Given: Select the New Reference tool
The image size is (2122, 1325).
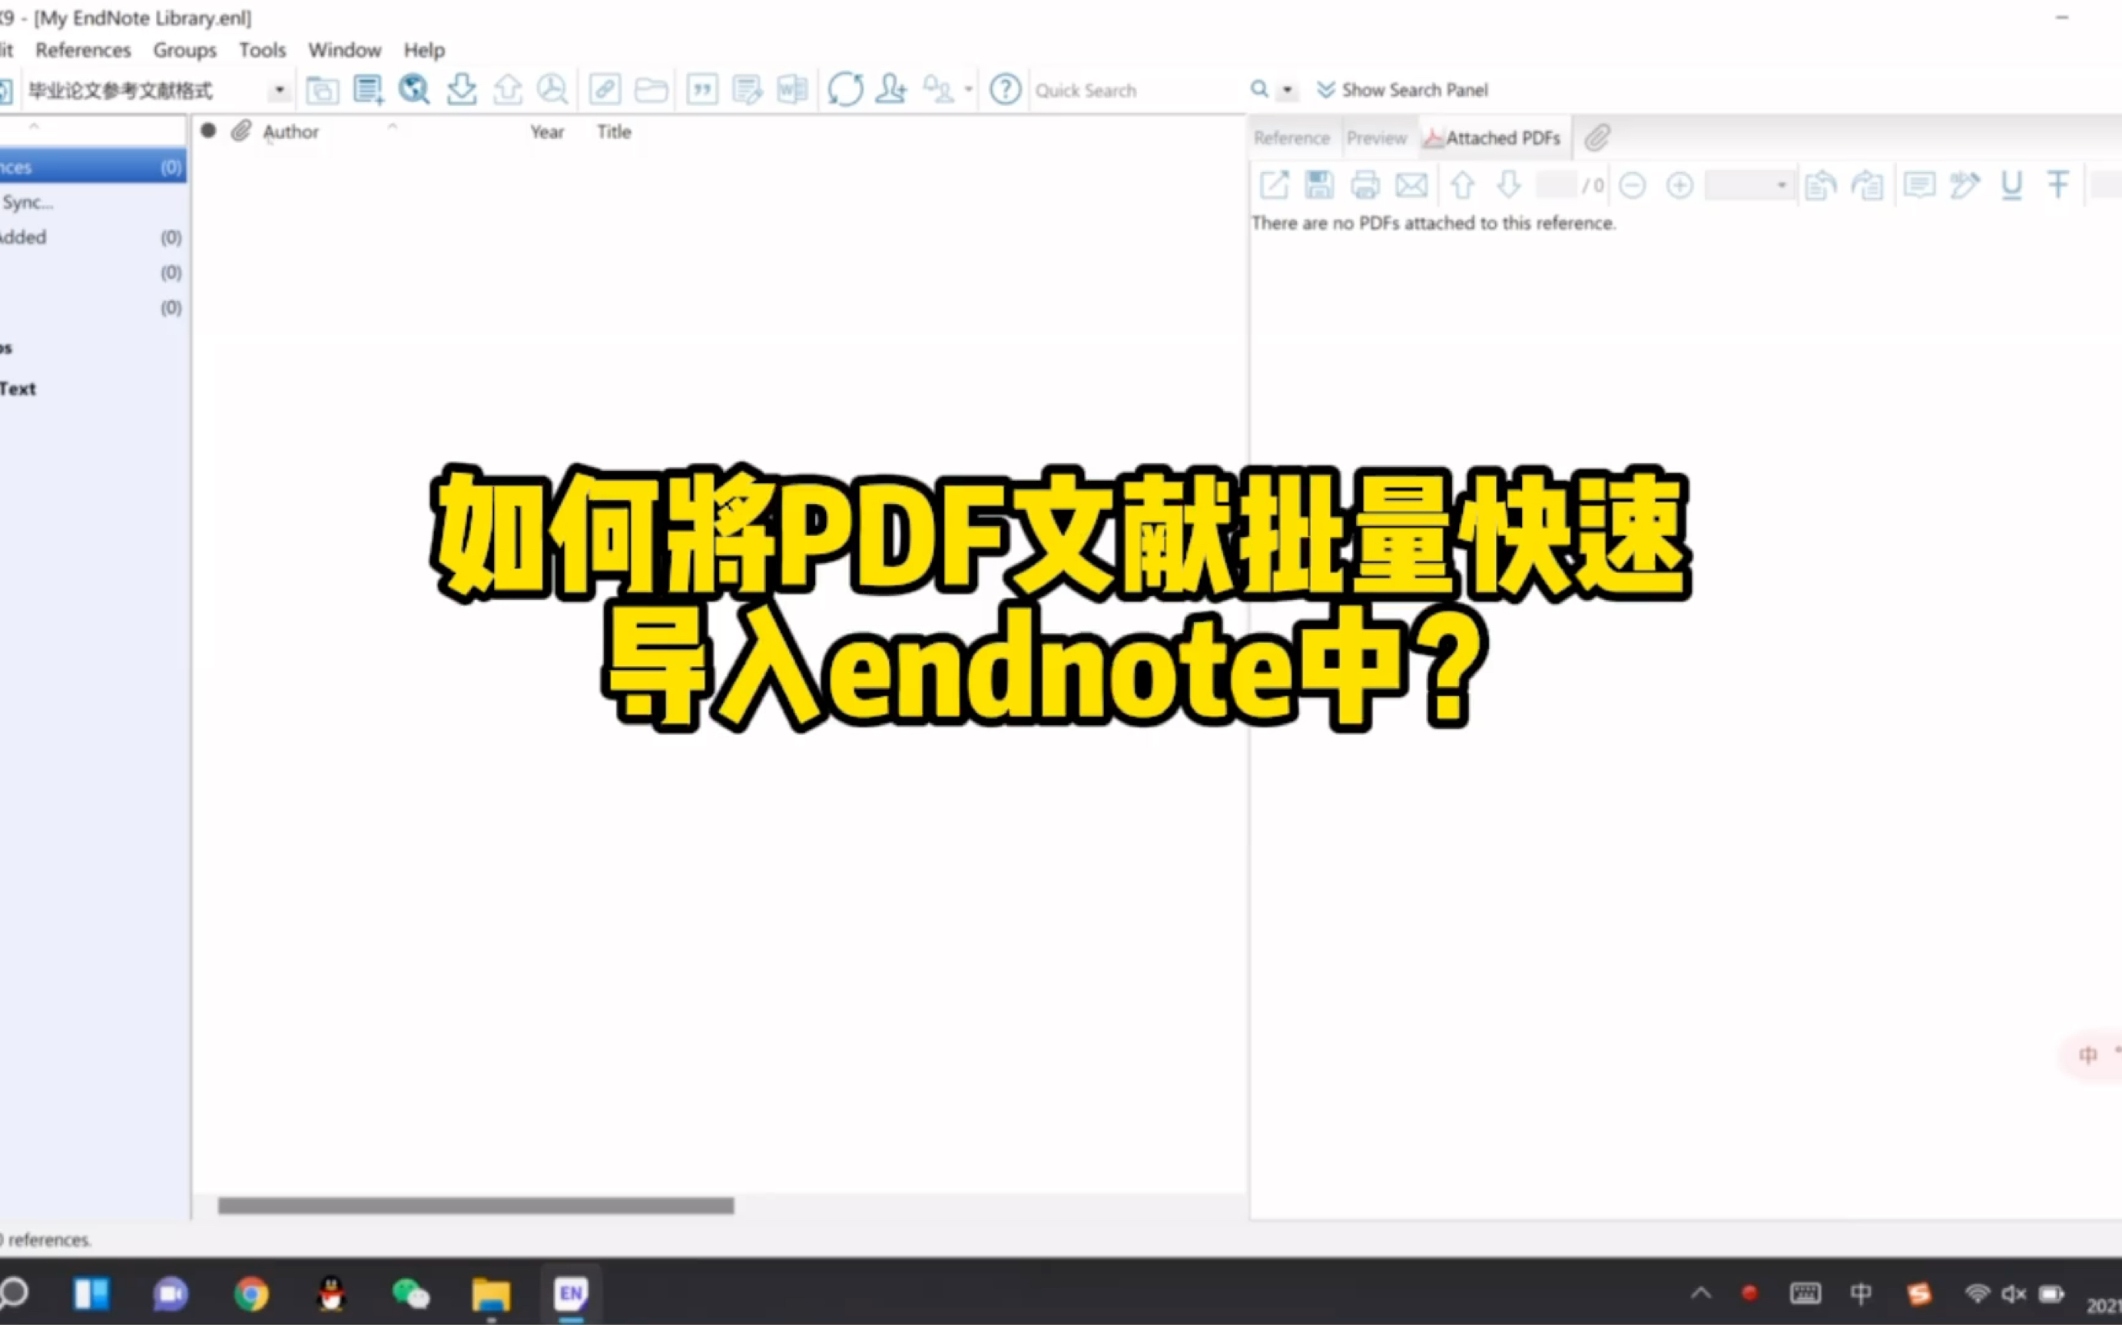Looking at the screenshot, I should 369,89.
